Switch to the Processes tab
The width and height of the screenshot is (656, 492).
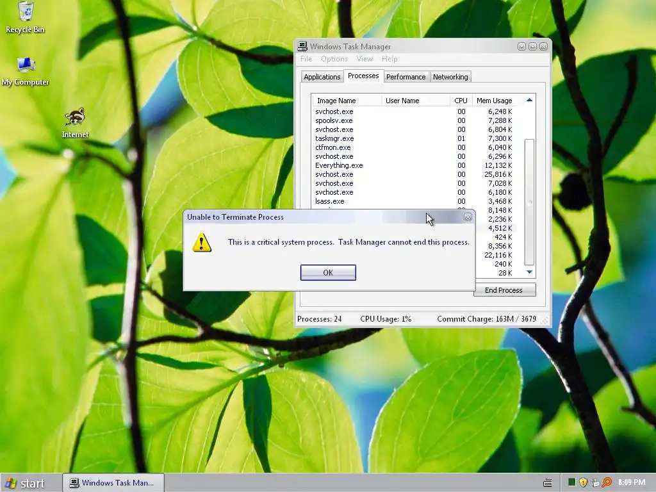tap(363, 76)
